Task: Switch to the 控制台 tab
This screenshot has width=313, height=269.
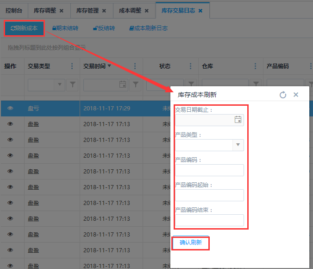Action: tap(14, 11)
